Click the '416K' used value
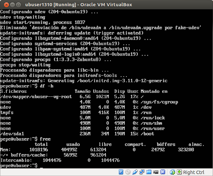Viewport: 213px width, 176px height. pyautogui.click(x=104, y=112)
